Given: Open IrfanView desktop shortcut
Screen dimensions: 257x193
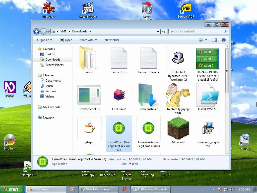Looking at the screenshot, I should [49, 10].
